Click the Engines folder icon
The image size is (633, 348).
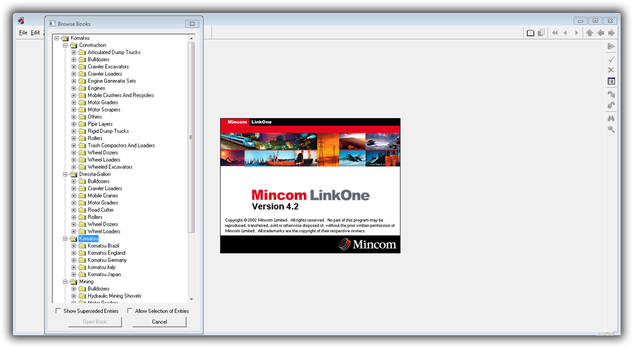pos(82,88)
